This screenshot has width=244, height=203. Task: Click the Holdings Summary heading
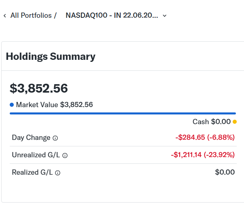point(51,56)
